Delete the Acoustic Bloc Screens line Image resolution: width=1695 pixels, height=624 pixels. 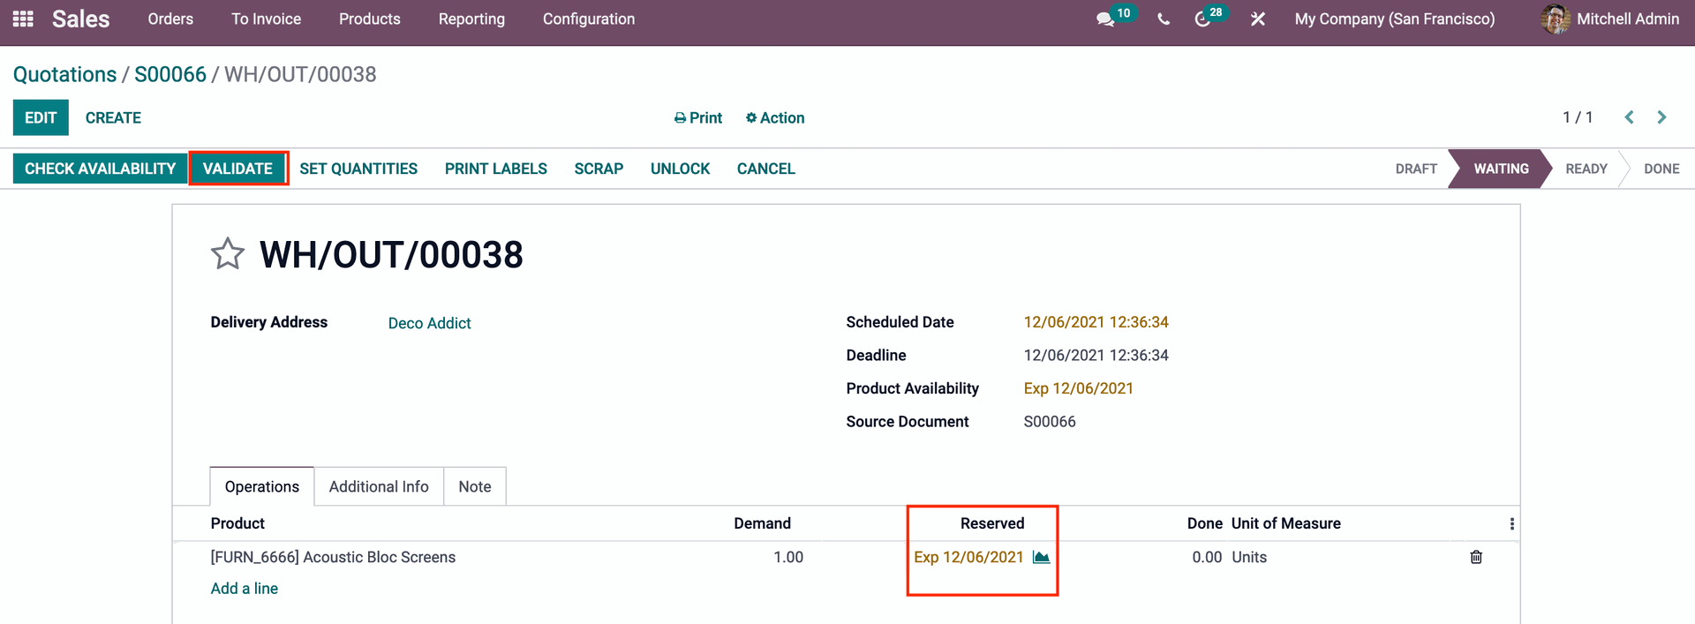pos(1476,557)
